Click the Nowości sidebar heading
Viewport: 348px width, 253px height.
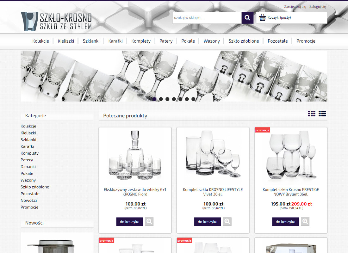pos(34,223)
